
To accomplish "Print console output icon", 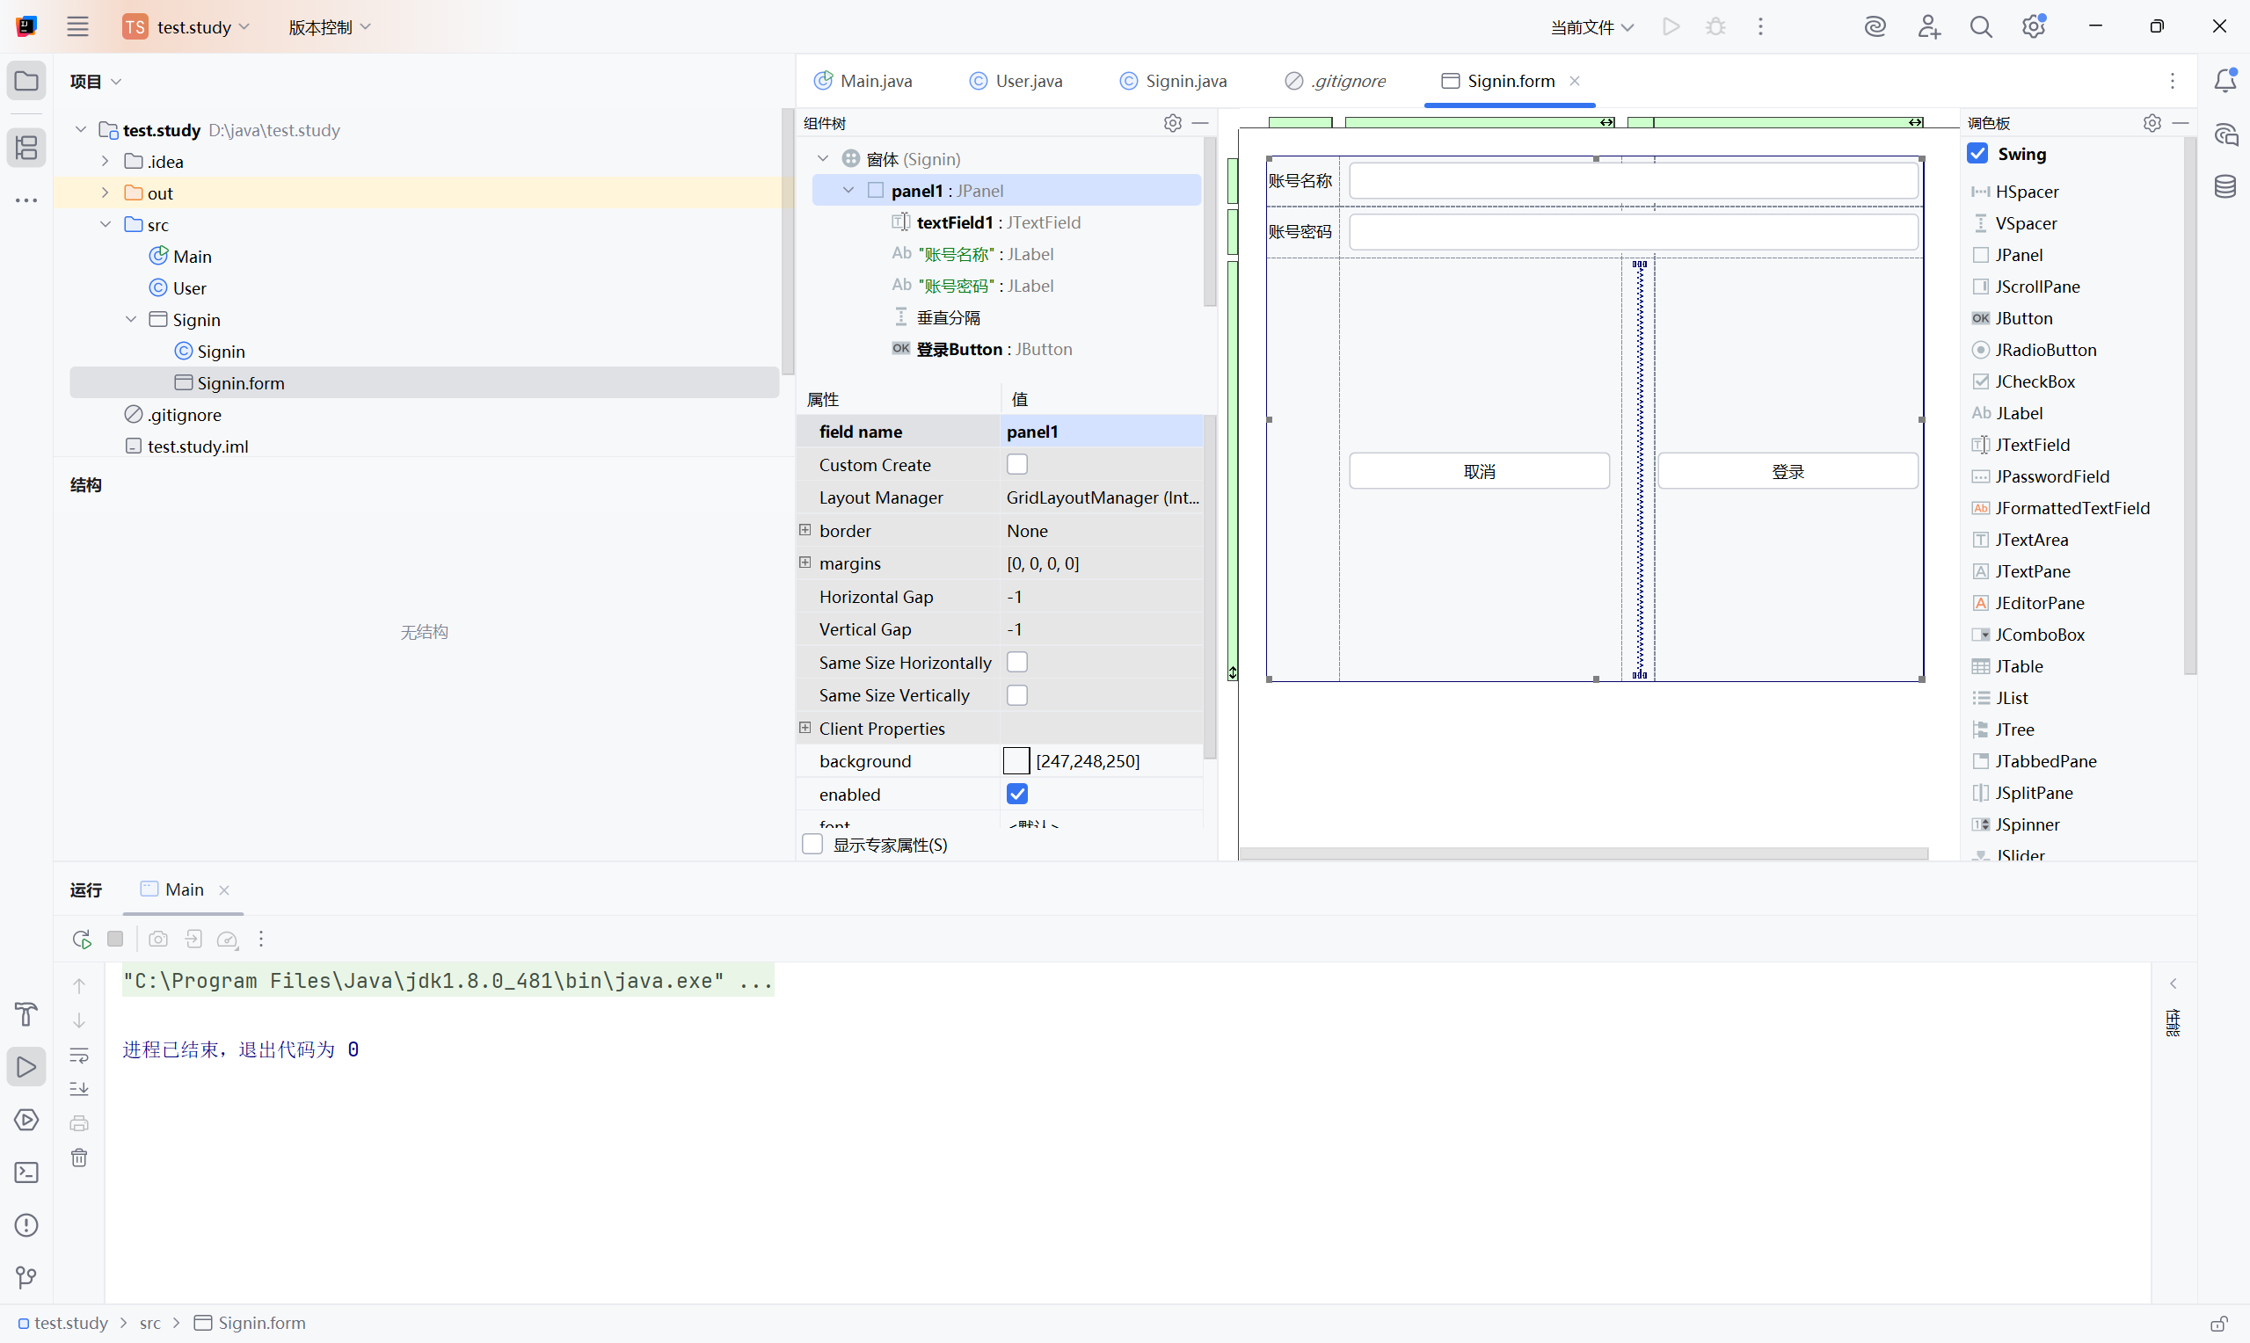I will click(x=79, y=1123).
